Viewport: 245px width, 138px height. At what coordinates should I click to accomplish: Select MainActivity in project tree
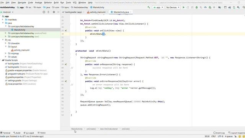pos(20,30)
